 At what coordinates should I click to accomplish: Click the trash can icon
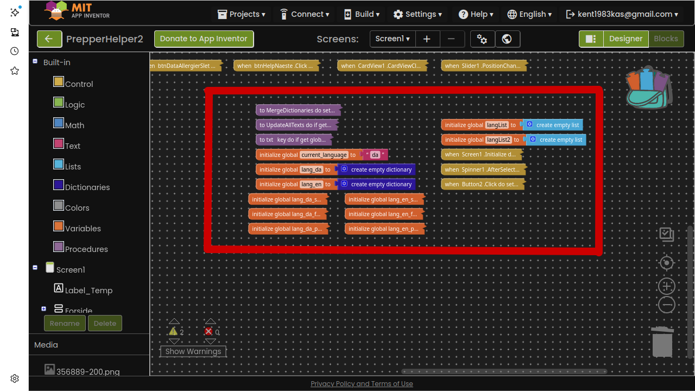click(662, 342)
